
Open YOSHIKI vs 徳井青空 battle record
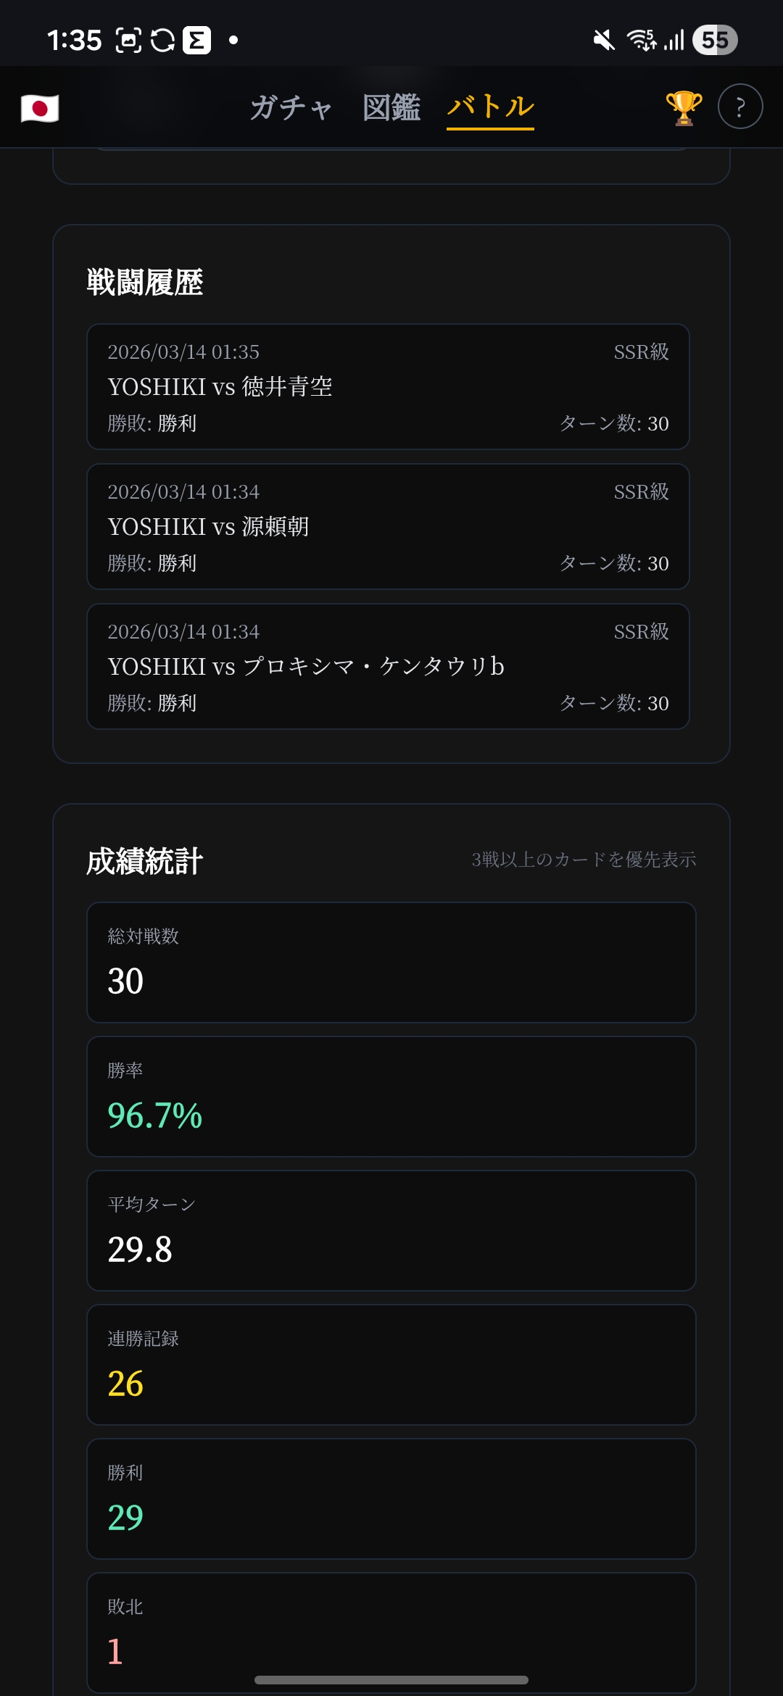pyautogui.click(x=388, y=387)
